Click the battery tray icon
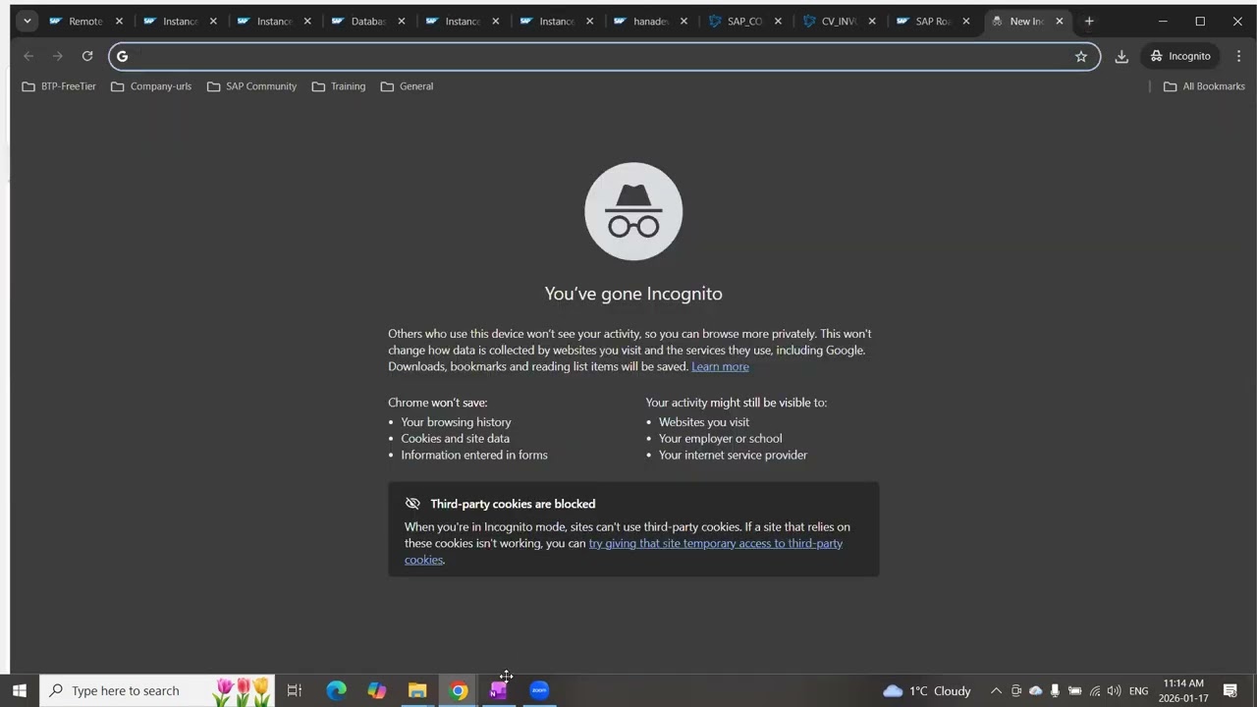Viewport: 1257px width, 707px height. [x=1074, y=690]
